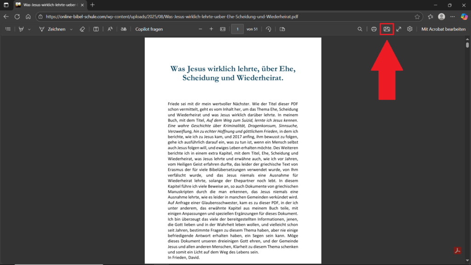Translate the PDF document
471x265 pixels.
[123, 29]
